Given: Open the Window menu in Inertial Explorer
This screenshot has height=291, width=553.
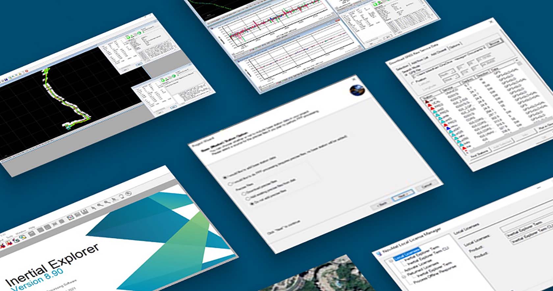Looking at the screenshot, I should [x=20, y=232].
